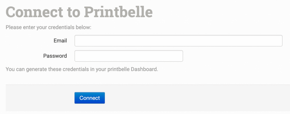Image resolution: width=290 pixels, height=114 pixels.
Task: Click the word 'to' in the page heading
Action: click(74, 12)
